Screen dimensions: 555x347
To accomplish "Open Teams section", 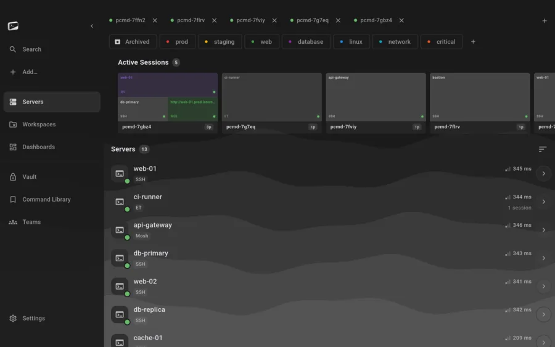I will [52, 222].
